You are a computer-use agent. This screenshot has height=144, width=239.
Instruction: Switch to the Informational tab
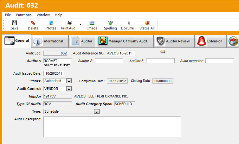click(x=50, y=41)
